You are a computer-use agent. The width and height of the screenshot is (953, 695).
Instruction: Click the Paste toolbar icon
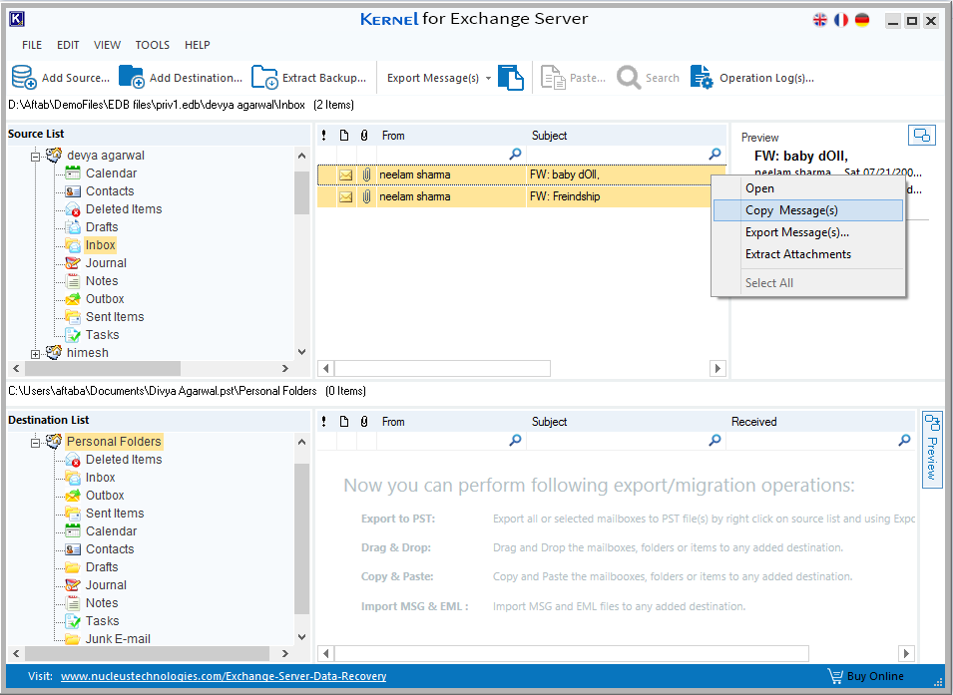click(x=553, y=77)
